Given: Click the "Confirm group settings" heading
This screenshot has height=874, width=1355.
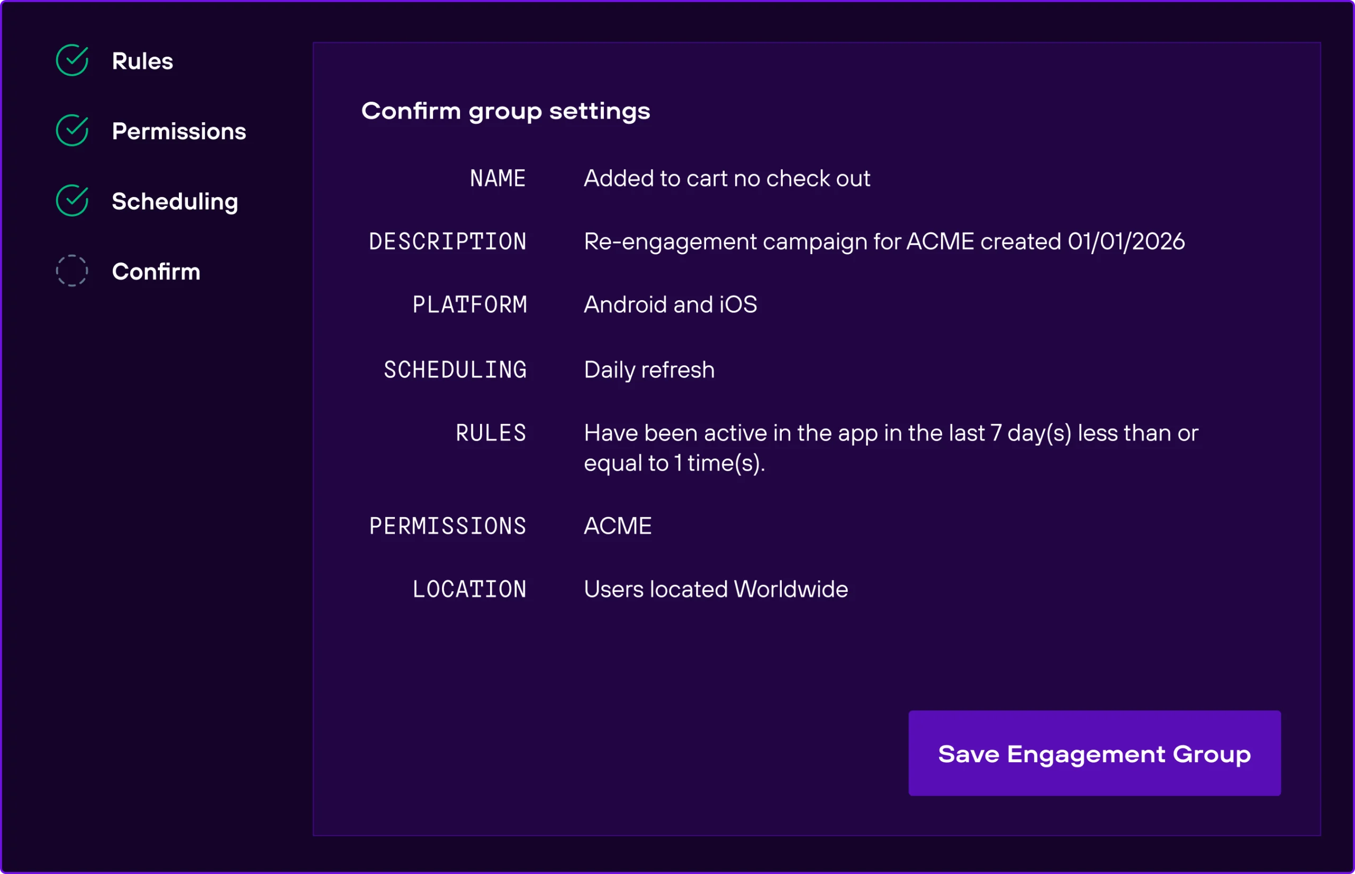Looking at the screenshot, I should point(505,111).
